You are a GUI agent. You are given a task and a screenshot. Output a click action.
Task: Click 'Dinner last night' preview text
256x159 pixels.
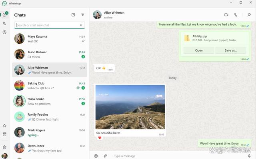coord(47,119)
